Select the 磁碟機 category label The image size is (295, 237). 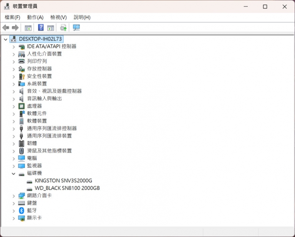tap(35, 173)
